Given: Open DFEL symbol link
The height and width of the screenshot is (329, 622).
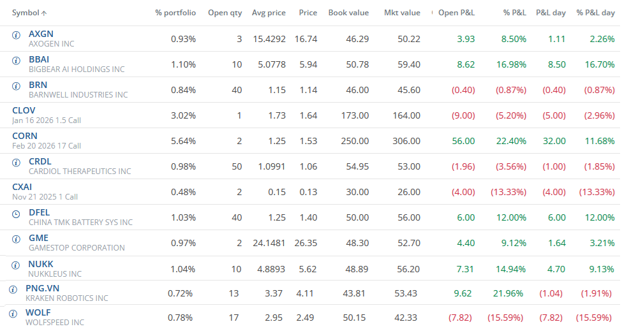Looking at the screenshot, I should 40,212.
